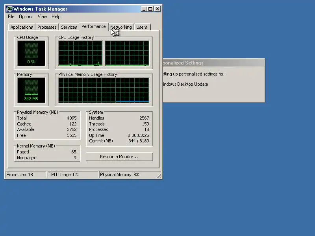Click the status bar Processes: 18 entry
The height and width of the screenshot is (236, 315).
(26, 175)
